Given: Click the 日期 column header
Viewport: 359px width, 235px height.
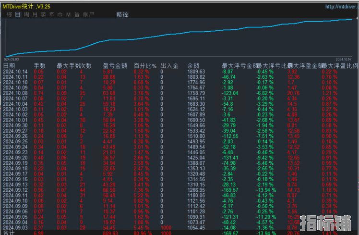Looking at the screenshot, I should [9, 65].
